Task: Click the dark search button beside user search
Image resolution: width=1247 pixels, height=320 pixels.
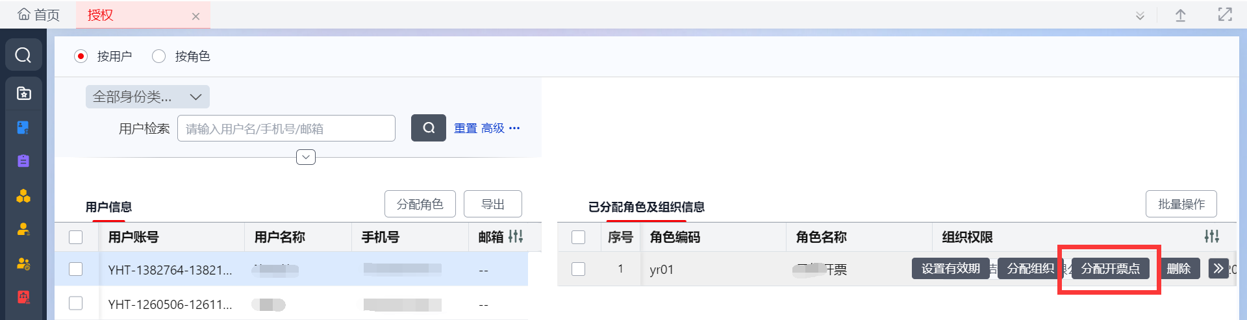Action: pyautogui.click(x=428, y=128)
